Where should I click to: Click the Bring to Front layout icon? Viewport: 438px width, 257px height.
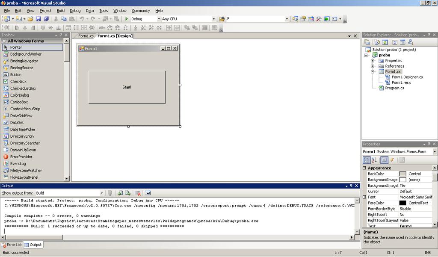(187, 27)
